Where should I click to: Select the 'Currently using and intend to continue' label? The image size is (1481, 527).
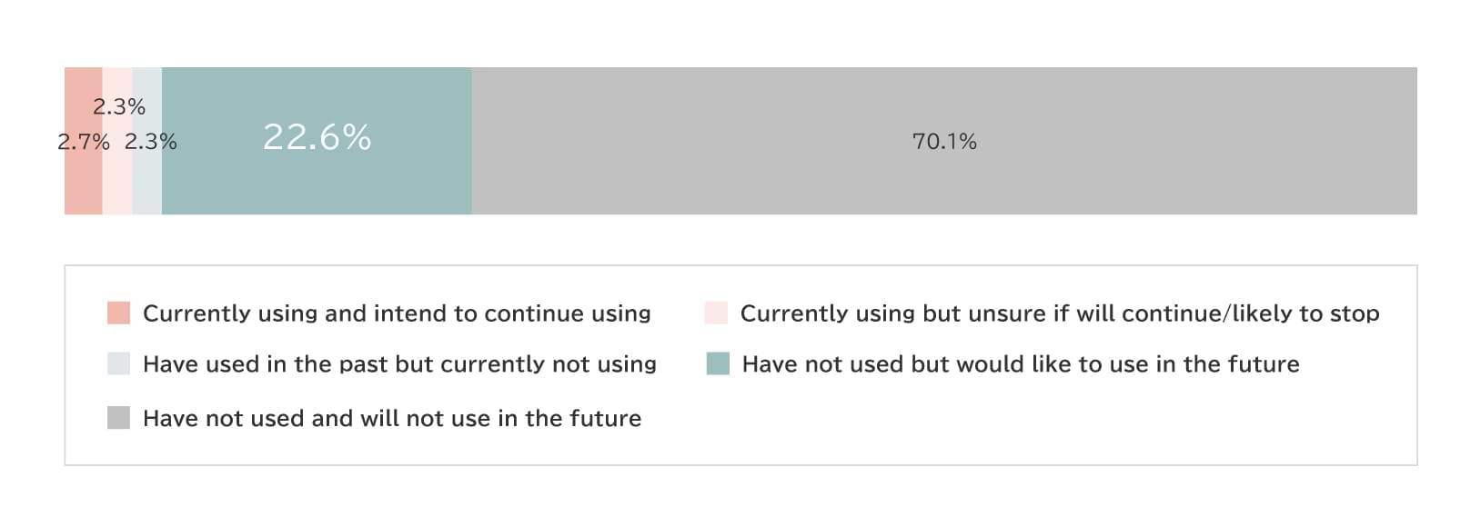tap(397, 313)
